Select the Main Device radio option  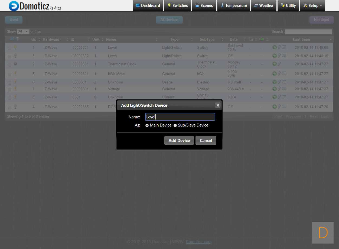click(147, 125)
